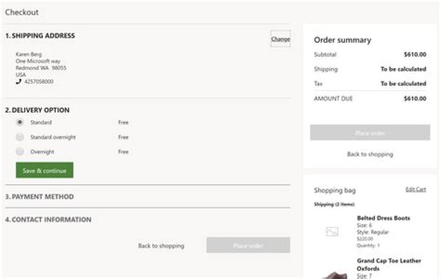The height and width of the screenshot is (279, 441).
Task: Click the Shipping Address section header
Action: (40, 35)
